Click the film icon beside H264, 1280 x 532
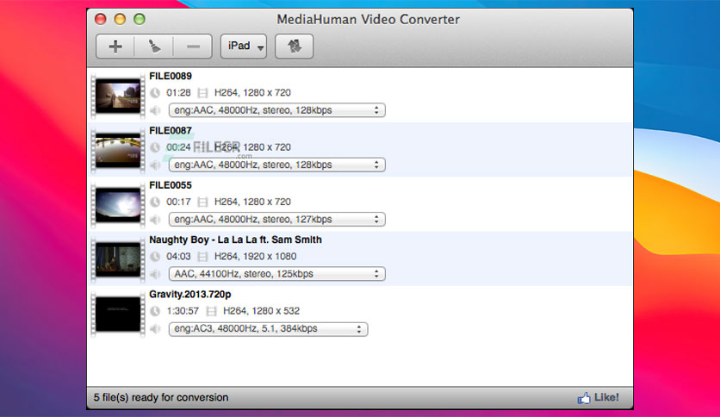This screenshot has width=720, height=417. coord(211,311)
